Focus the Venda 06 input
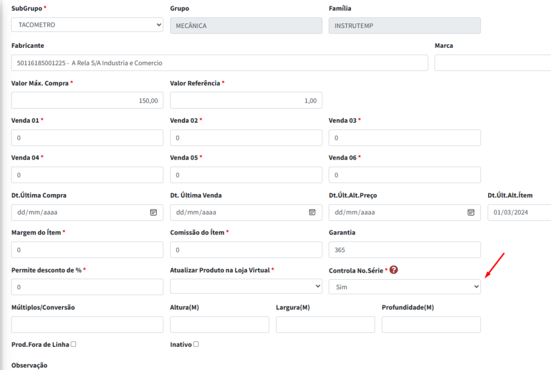The image size is (551, 370). point(405,175)
